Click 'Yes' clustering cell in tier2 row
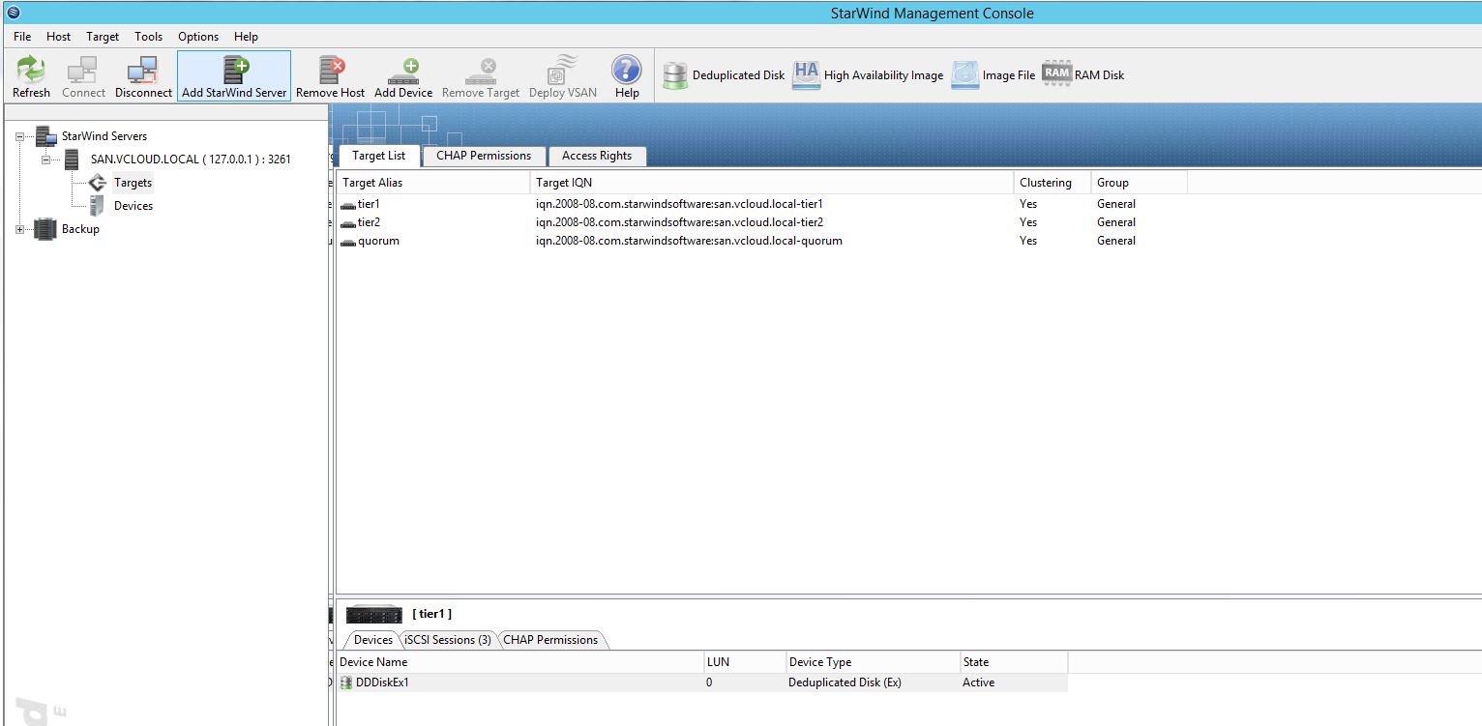1482x726 pixels. click(1028, 222)
